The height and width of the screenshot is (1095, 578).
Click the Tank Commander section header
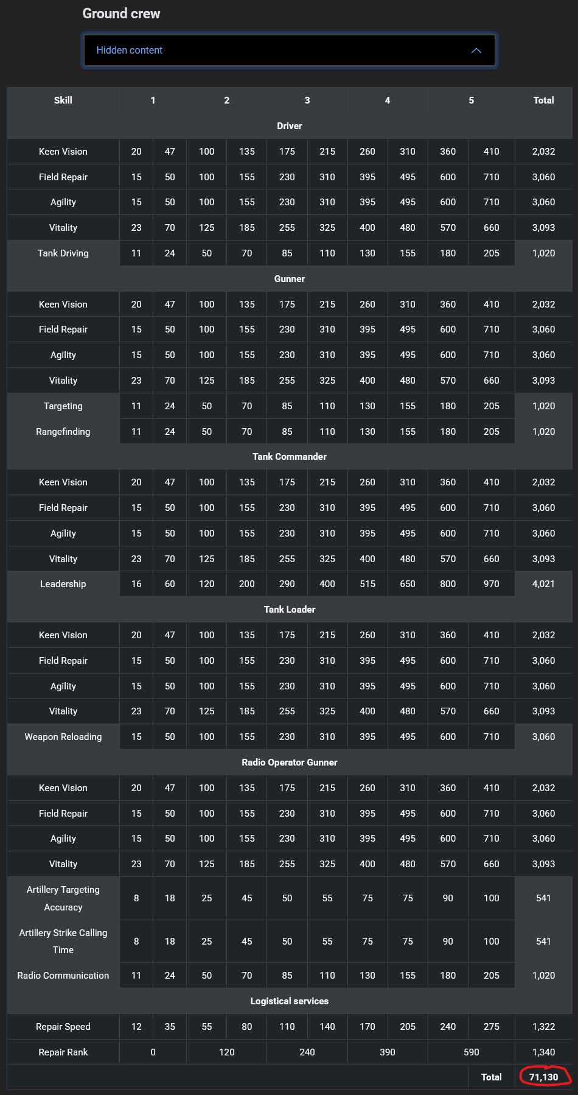pyautogui.click(x=290, y=457)
